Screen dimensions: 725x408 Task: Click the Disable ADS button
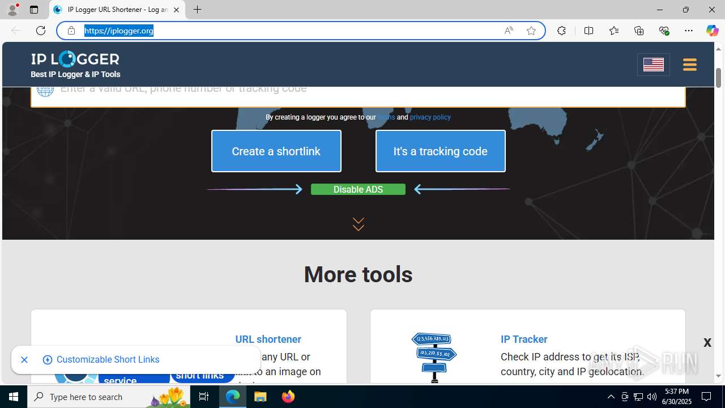coord(358,189)
